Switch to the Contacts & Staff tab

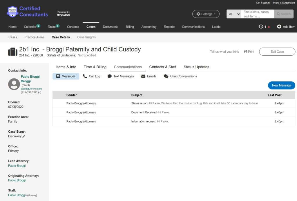click(x=163, y=67)
